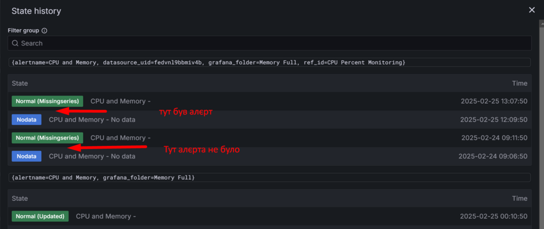
Task: Click the Filter group info icon
Action: click(x=45, y=31)
